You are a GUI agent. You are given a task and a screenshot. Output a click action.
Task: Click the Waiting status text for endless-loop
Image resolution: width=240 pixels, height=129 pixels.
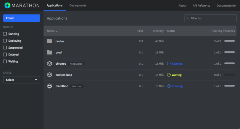[x=177, y=75]
